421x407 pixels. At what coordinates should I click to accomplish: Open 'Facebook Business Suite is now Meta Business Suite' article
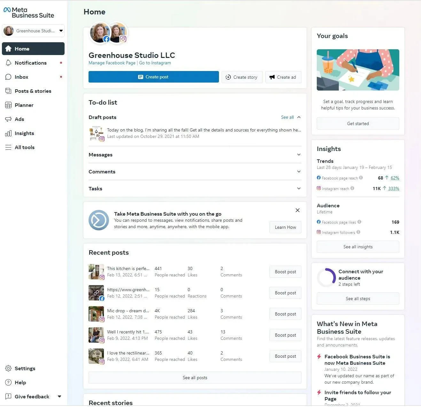point(357,360)
